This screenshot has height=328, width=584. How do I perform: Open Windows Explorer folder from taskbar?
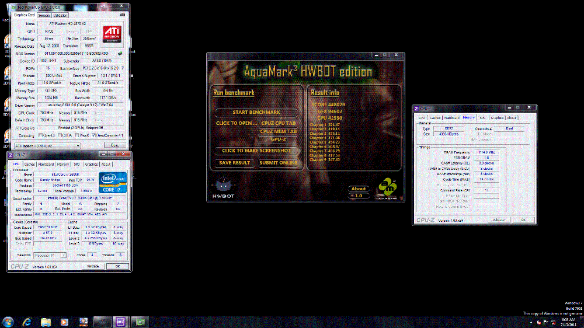point(46,322)
